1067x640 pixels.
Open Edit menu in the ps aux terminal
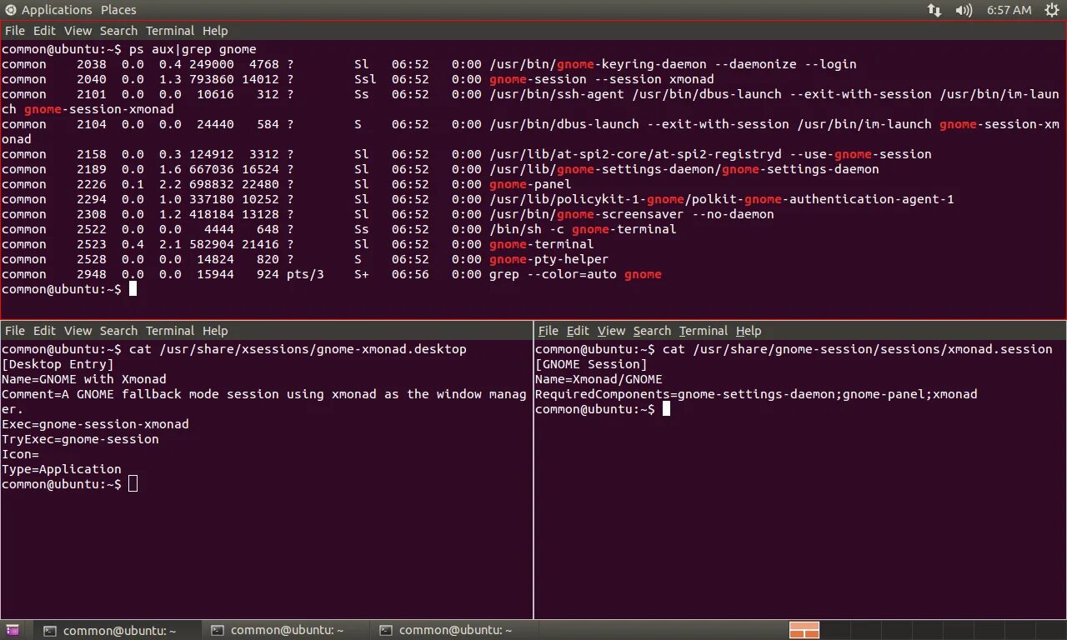click(44, 31)
